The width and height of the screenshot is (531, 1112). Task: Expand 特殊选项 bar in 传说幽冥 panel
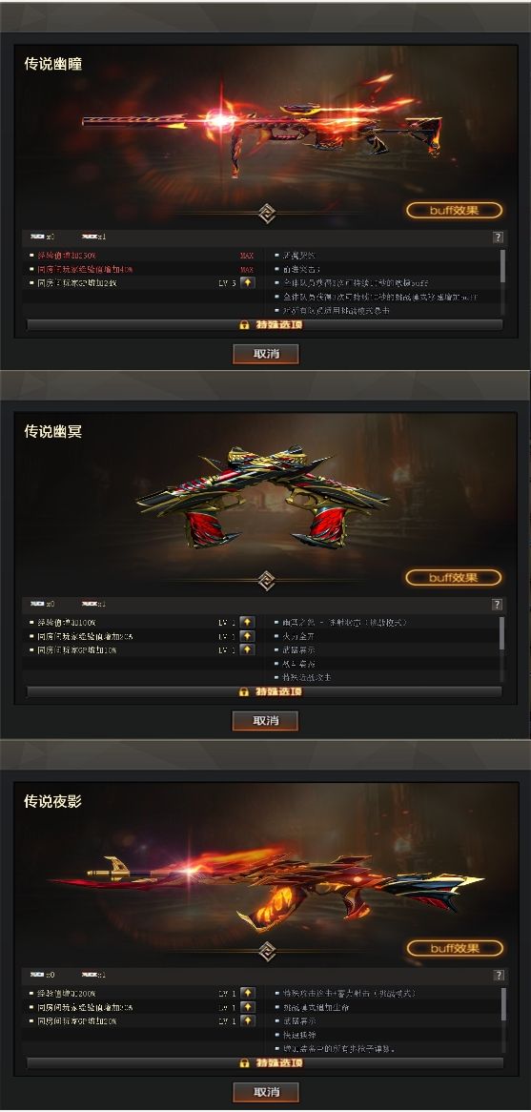[x=264, y=691]
